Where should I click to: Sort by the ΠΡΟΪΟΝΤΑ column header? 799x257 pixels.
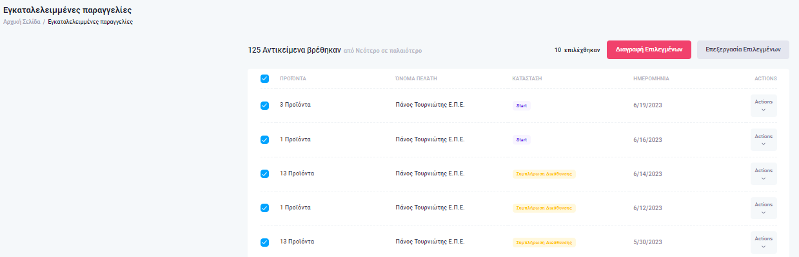(x=293, y=79)
